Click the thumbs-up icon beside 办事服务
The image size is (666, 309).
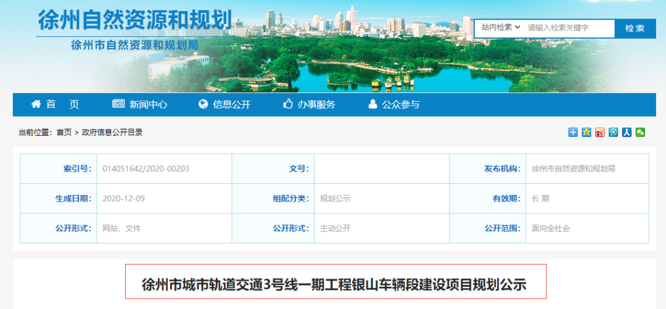coord(288,104)
